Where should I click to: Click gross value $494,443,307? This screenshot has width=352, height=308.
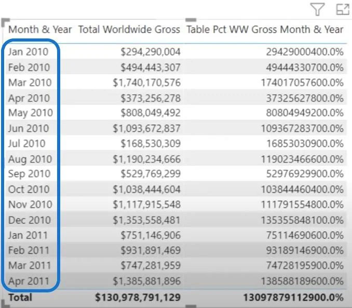(151, 67)
